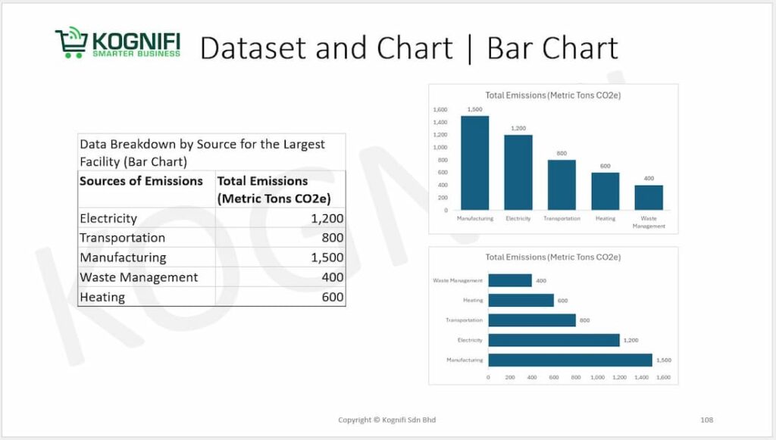The width and height of the screenshot is (776, 440).
Task: Click the Kognifi shopping cart logo
Action: click(x=117, y=42)
